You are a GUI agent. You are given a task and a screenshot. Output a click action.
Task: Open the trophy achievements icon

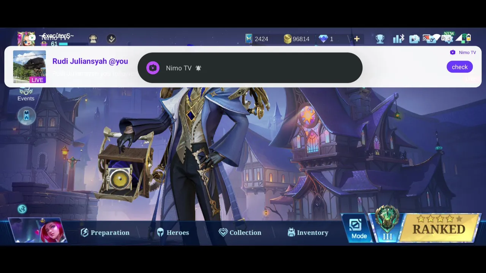point(380,39)
